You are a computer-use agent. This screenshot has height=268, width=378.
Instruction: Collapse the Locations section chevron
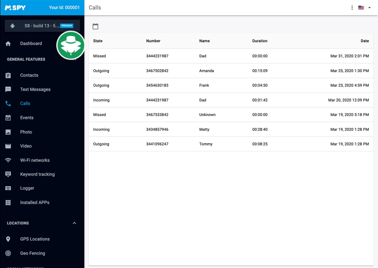pos(74,223)
